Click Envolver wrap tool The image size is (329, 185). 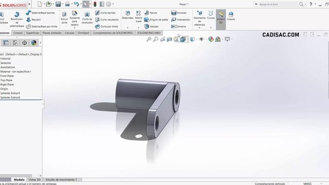(x=179, y=13)
